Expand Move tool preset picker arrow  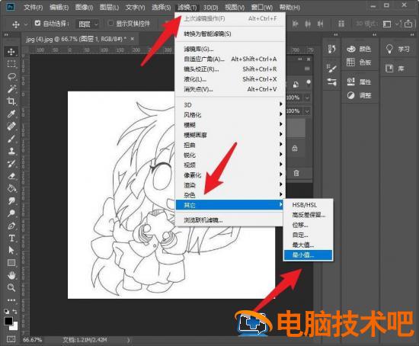coord(26,24)
